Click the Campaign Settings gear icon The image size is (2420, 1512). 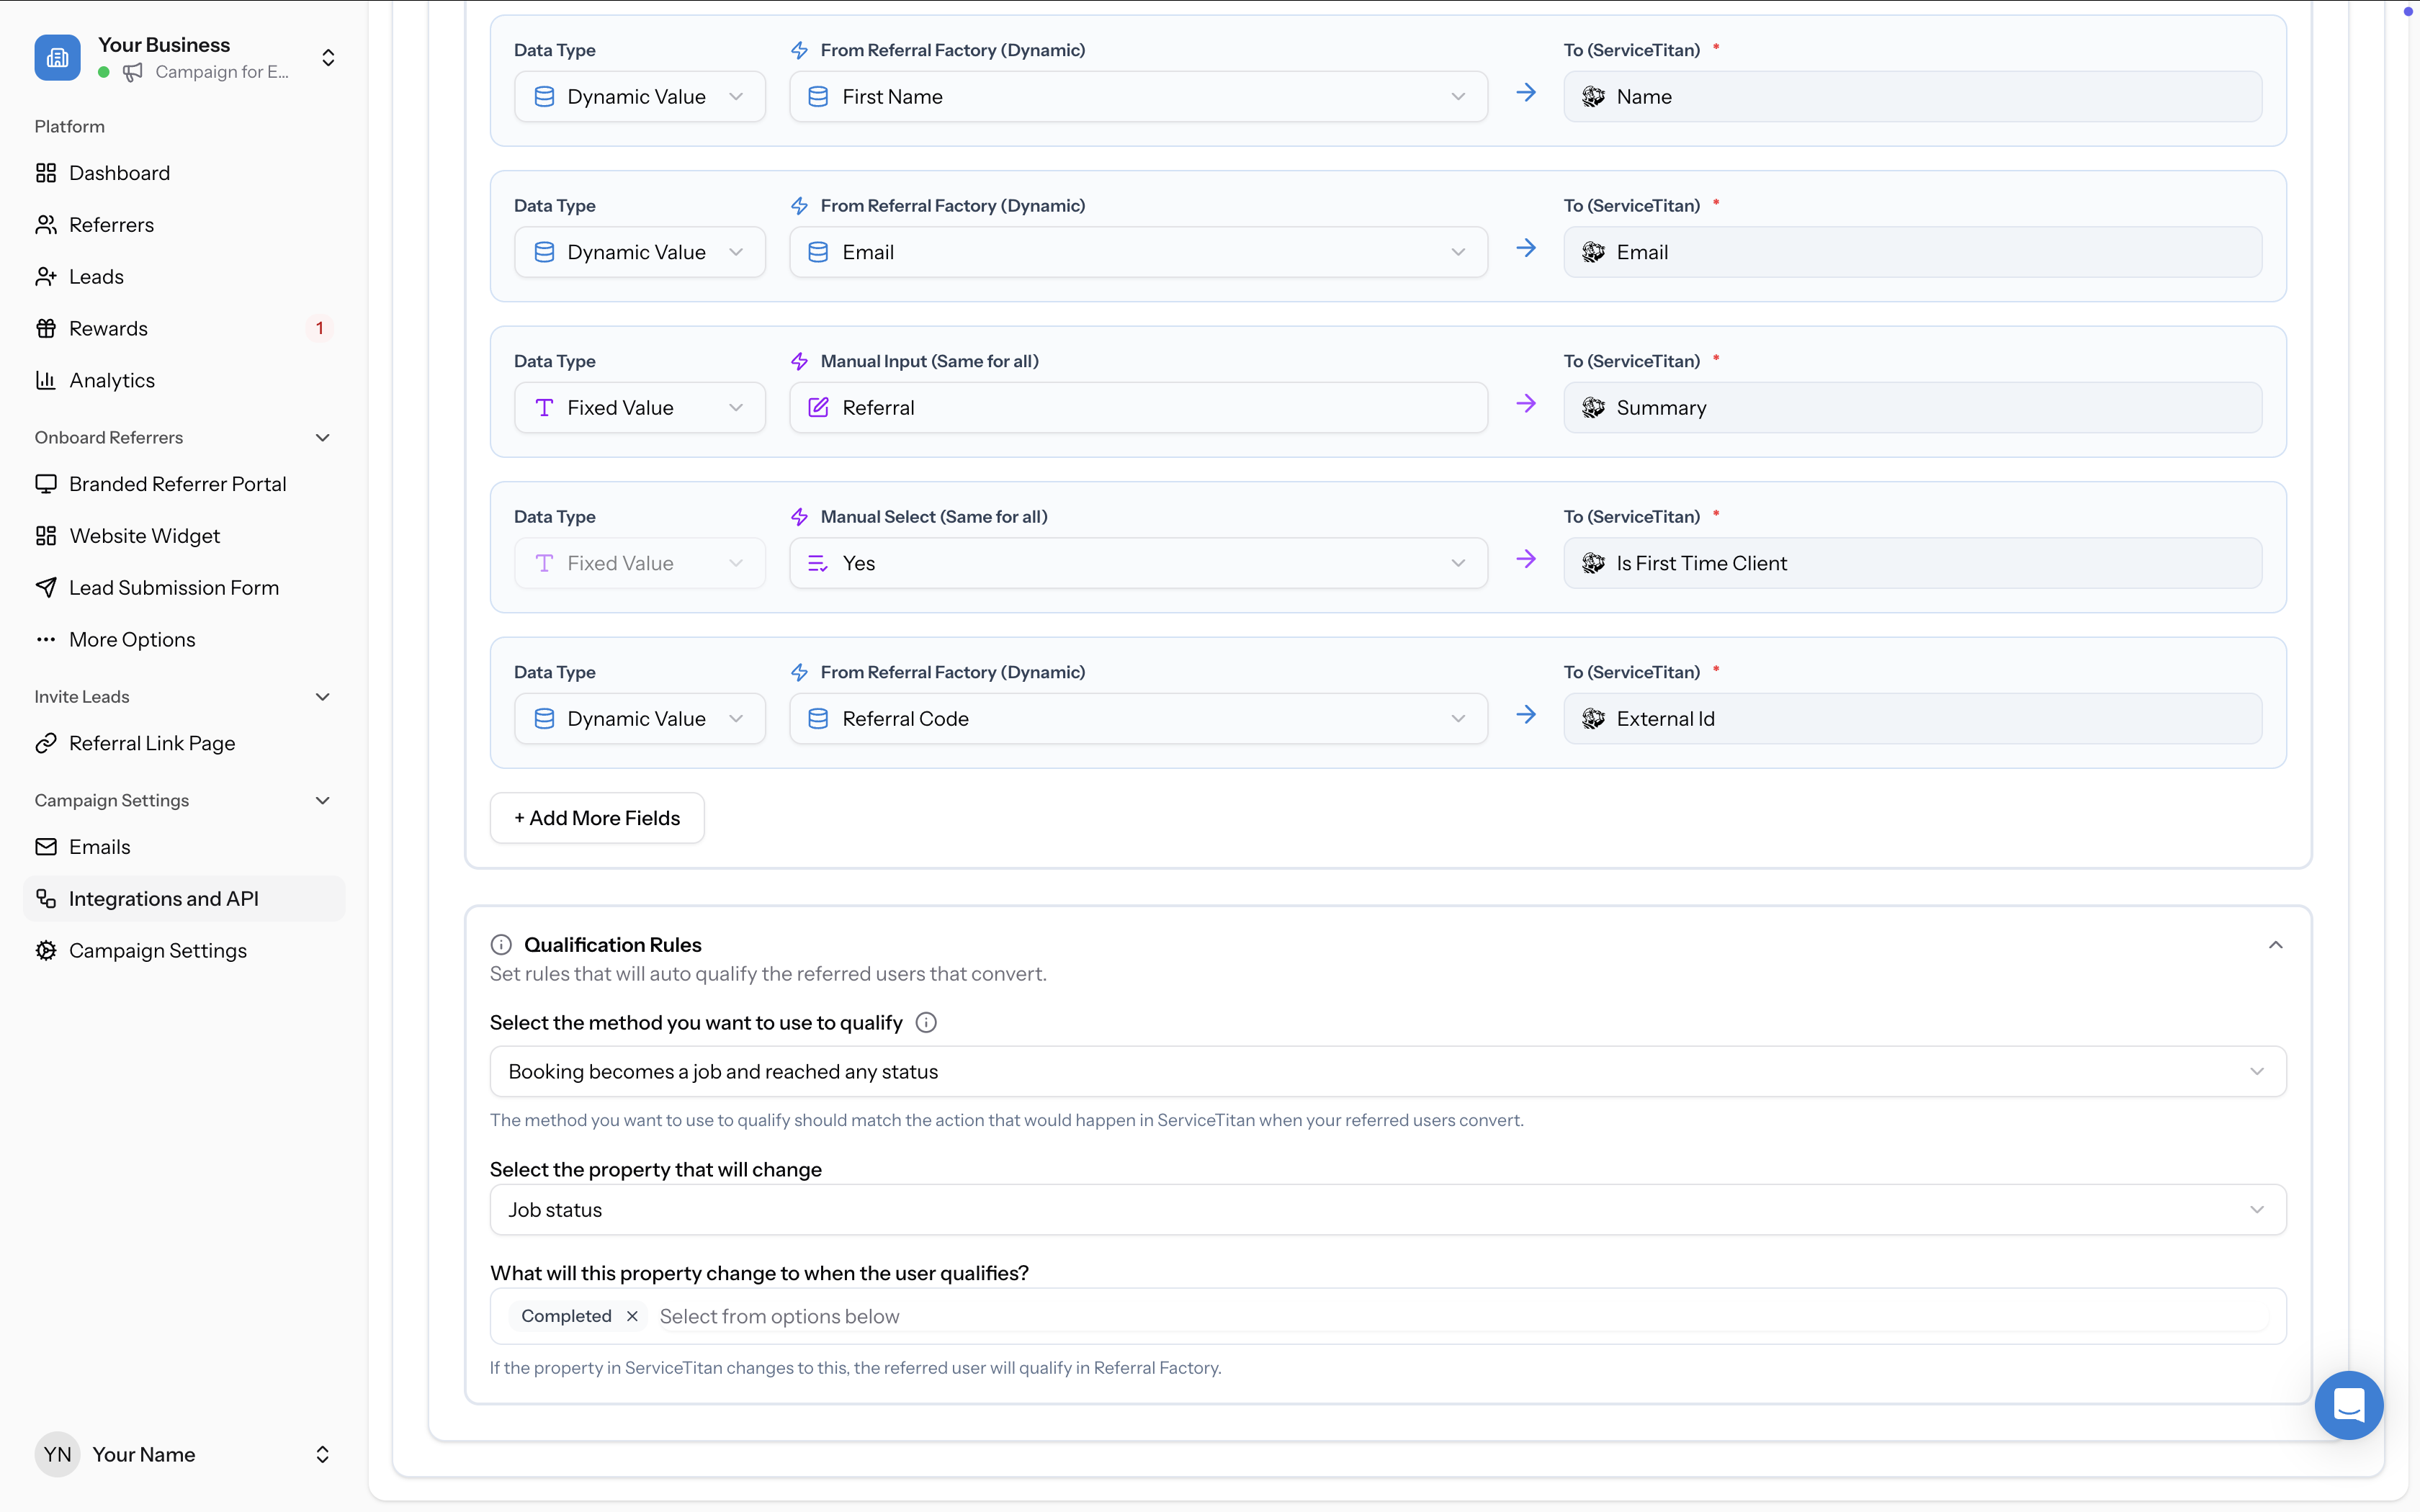tap(46, 950)
